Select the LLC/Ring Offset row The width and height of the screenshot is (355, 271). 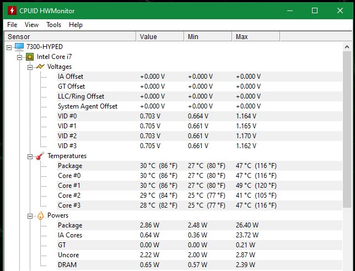tap(200, 96)
